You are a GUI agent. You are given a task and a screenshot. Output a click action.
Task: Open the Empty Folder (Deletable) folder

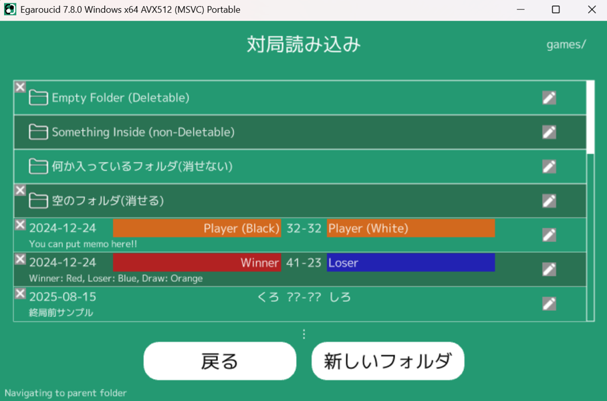point(120,98)
